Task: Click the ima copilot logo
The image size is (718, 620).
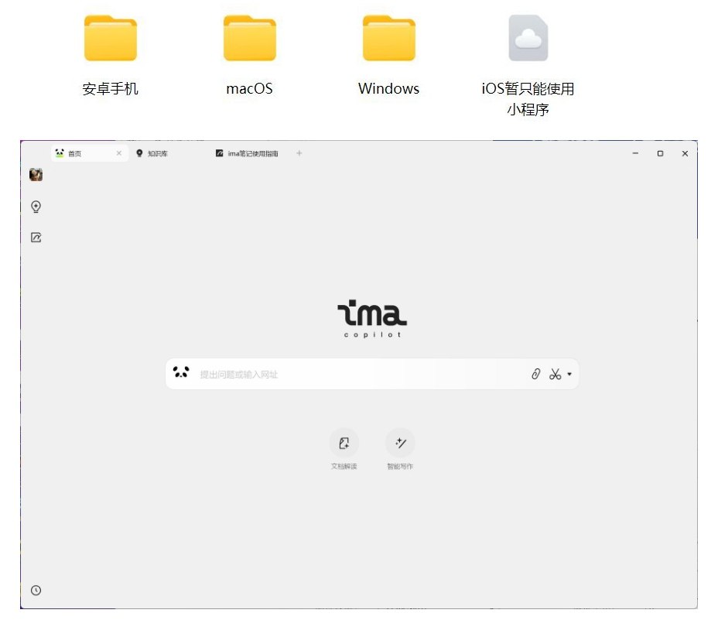Action: click(x=373, y=315)
